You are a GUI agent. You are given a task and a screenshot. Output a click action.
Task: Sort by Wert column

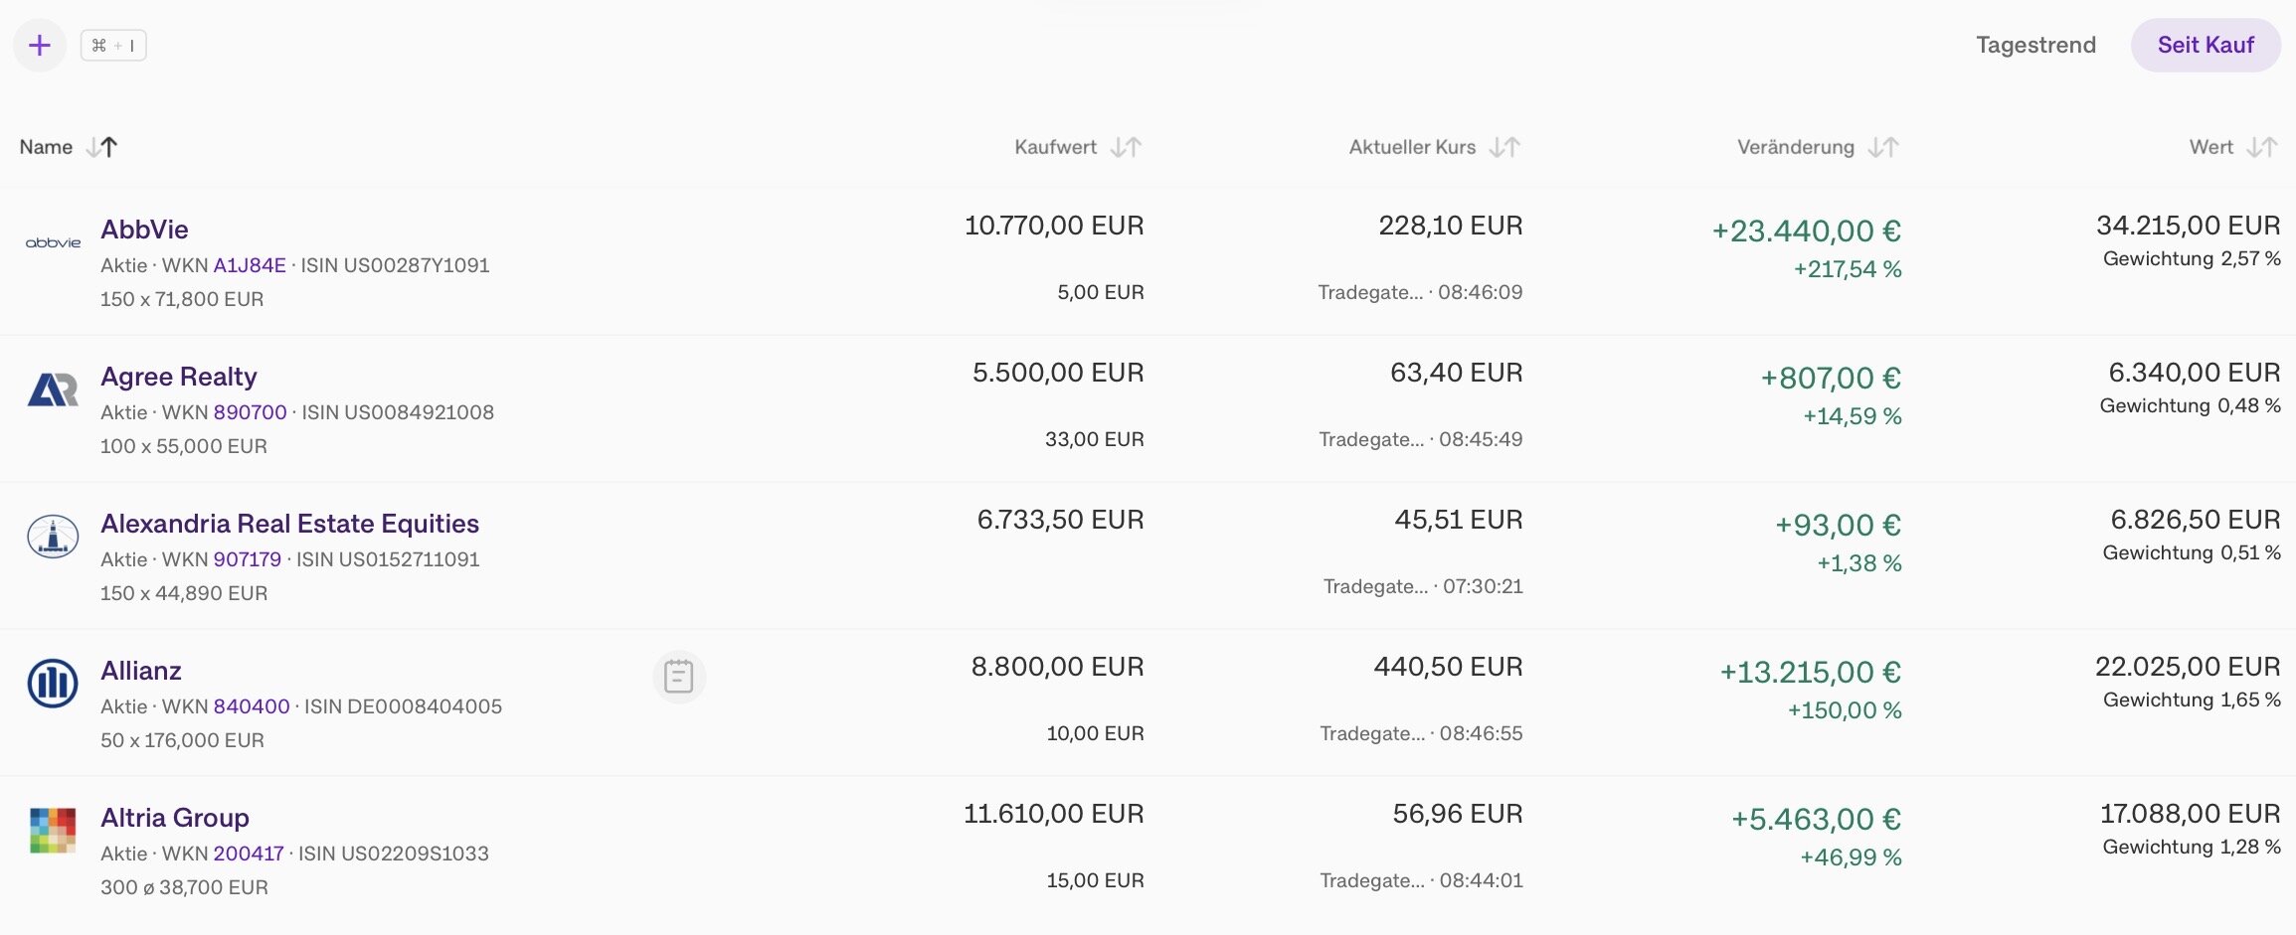[x=2234, y=147]
